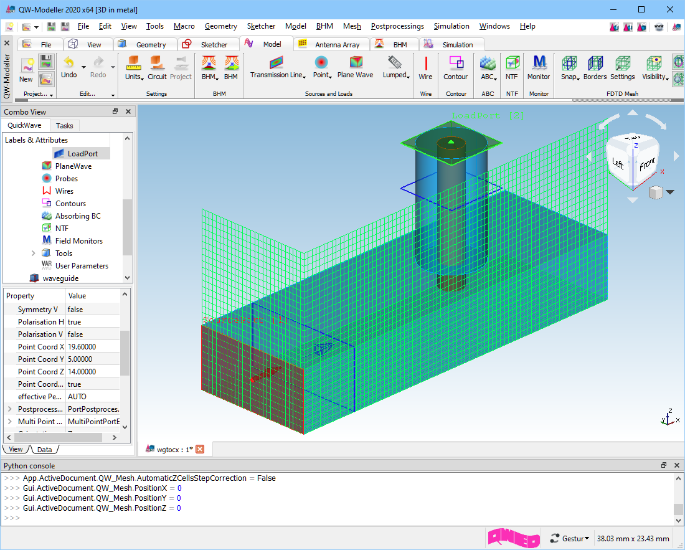
Task: Click the Borders mesh icon
Action: pyautogui.click(x=595, y=63)
